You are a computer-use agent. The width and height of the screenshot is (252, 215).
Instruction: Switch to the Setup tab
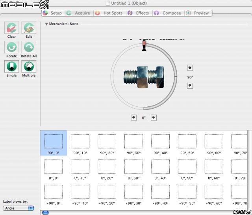coord(53,13)
